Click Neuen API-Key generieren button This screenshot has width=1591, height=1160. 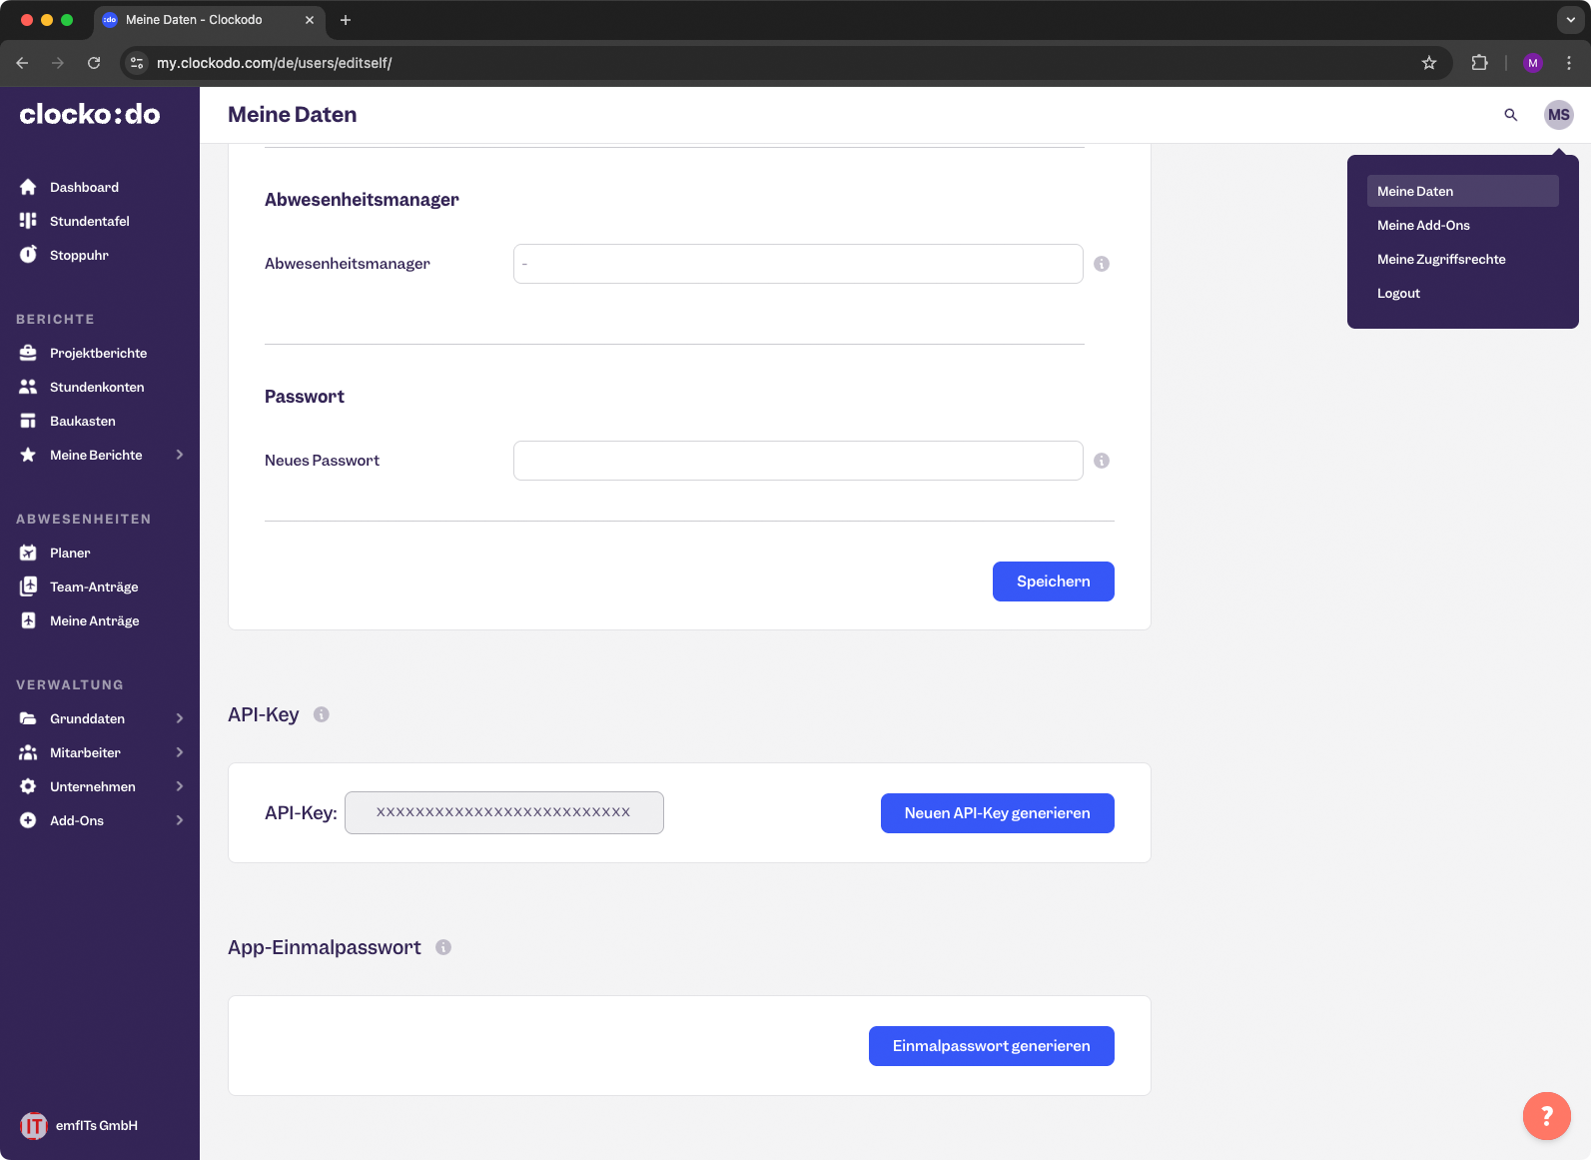[997, 813]
